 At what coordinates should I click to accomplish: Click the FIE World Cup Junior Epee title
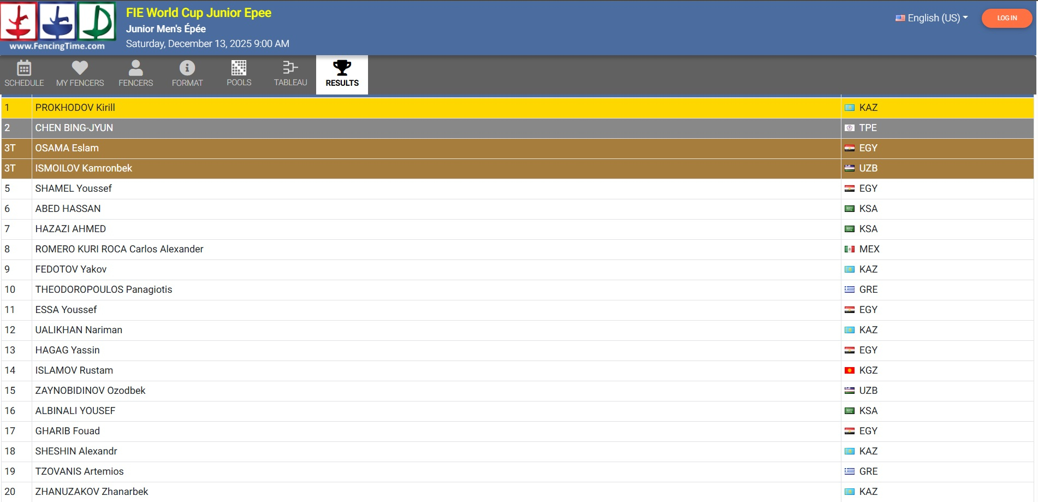coord(198,13)
